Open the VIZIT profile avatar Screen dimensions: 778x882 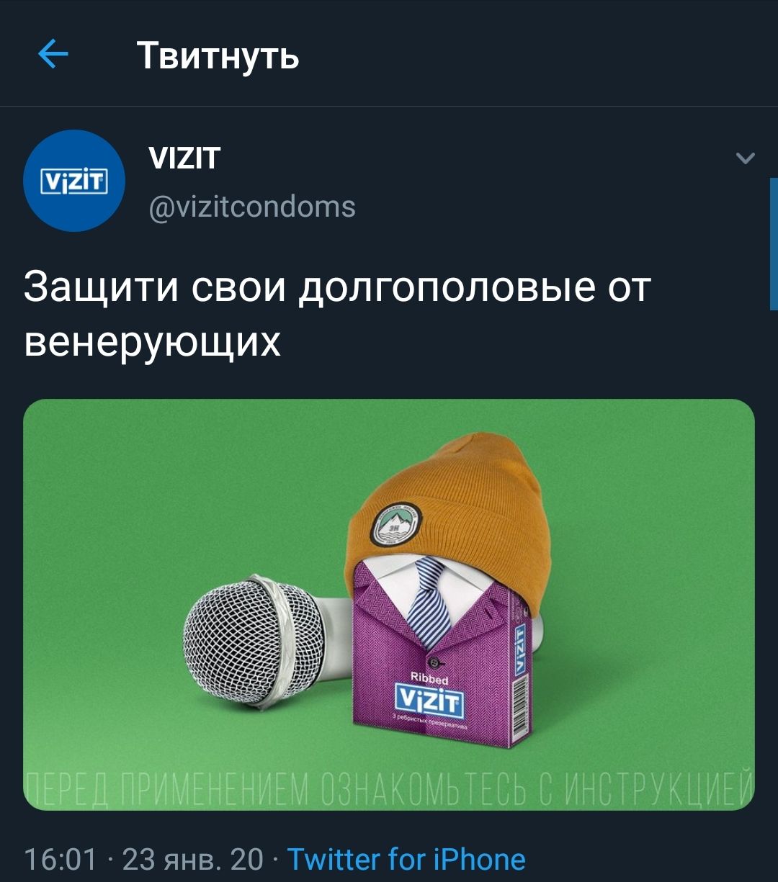click(x=75, y=181)
